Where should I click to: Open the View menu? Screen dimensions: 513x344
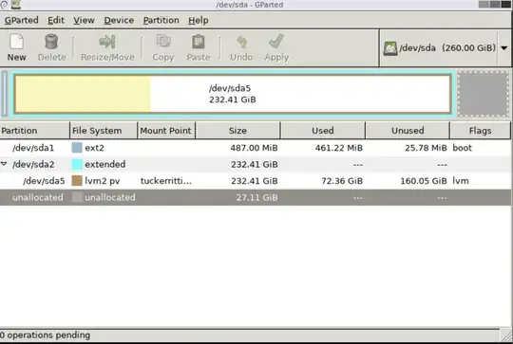tap(84, 20)
